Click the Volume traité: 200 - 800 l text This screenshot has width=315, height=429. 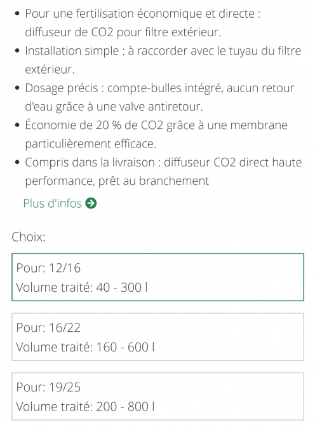pyautogui.click(x=85, y=407)
